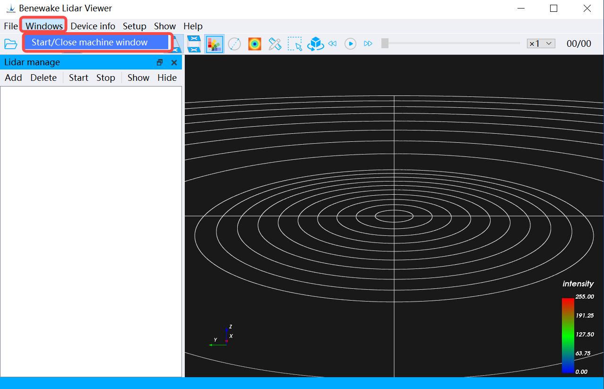
Task: Open the Setup menu
Action: [x=135, y=26]
